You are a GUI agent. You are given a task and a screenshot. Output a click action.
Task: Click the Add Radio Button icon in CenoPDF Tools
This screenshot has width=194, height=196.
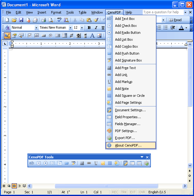(x=46, y=163)
